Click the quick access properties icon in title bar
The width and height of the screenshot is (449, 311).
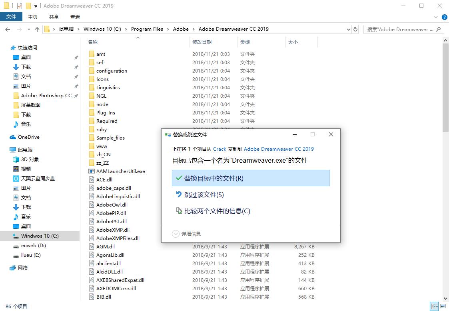(x=20, y=6)
